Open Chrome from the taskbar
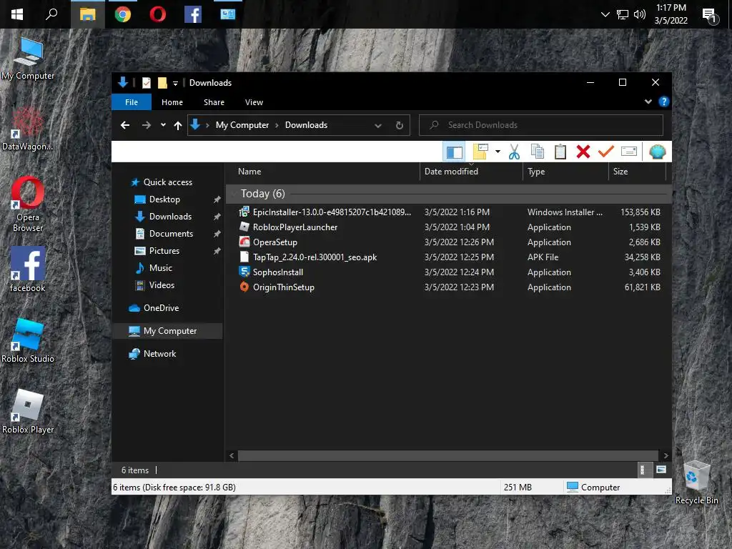 (123, 14)
